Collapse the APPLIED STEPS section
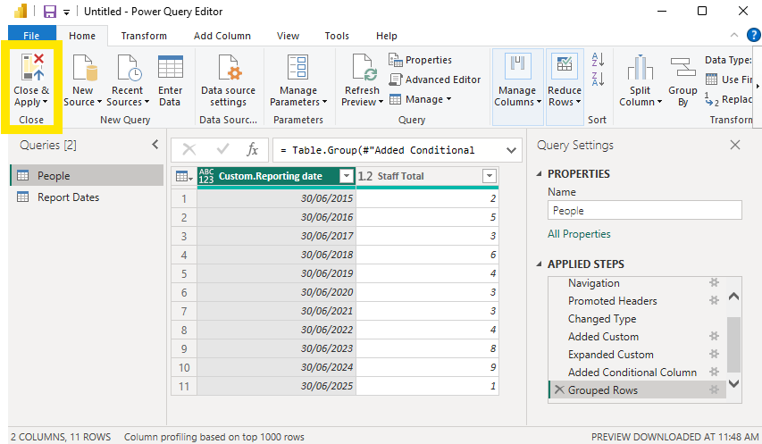 pyautogui.click(x=539, y=264)
